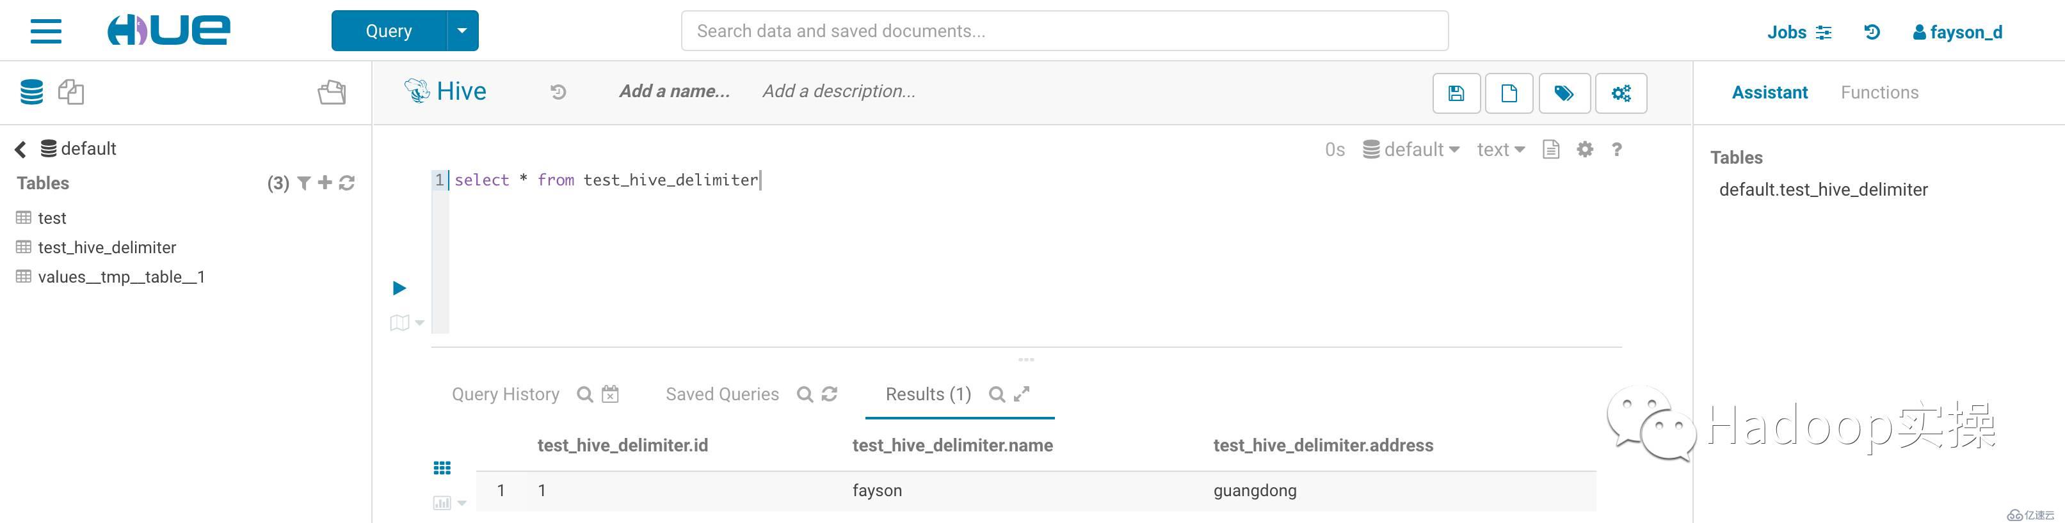
Task: Open the Query button dropdown arrow
Action: (462, 31)
